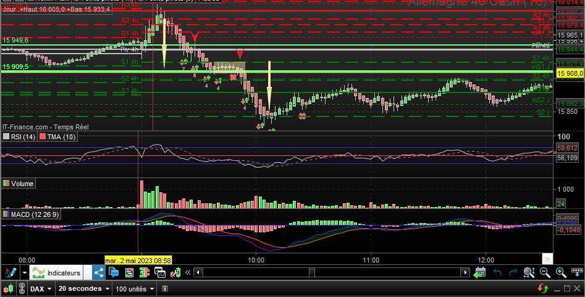Toggle the chain link icon beside DAX

click(x=22, y=289)
